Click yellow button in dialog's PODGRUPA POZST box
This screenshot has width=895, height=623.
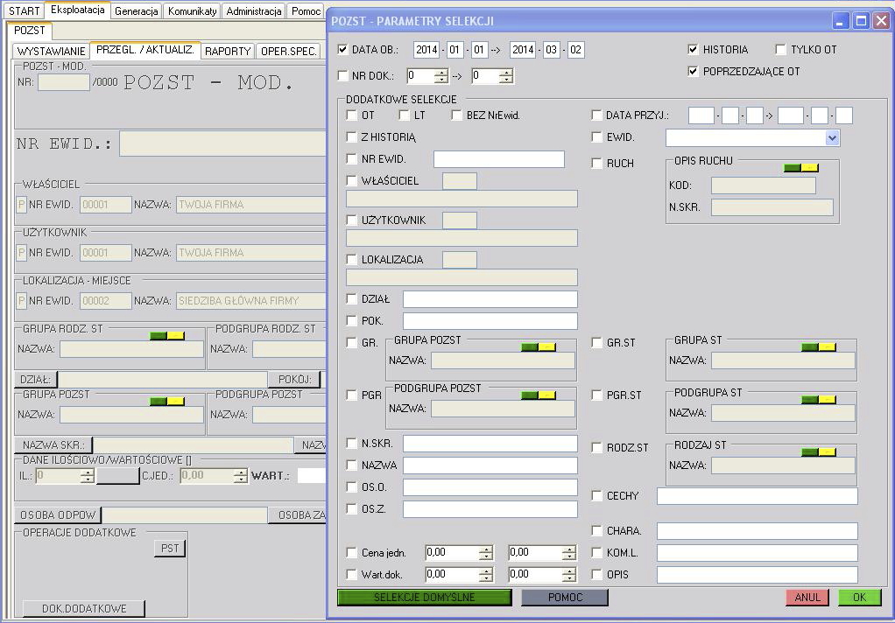(546, 395)
